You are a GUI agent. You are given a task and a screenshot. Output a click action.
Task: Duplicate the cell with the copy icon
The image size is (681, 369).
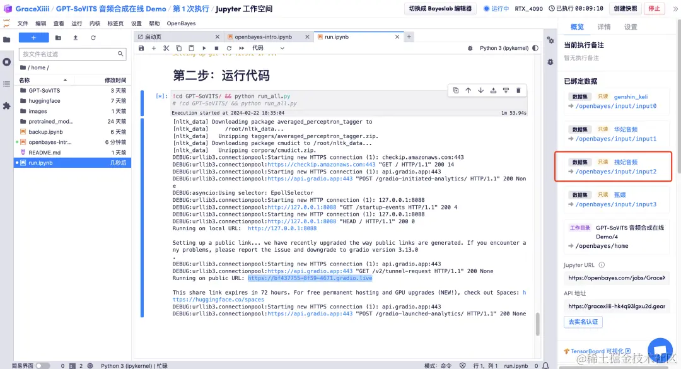456,90
